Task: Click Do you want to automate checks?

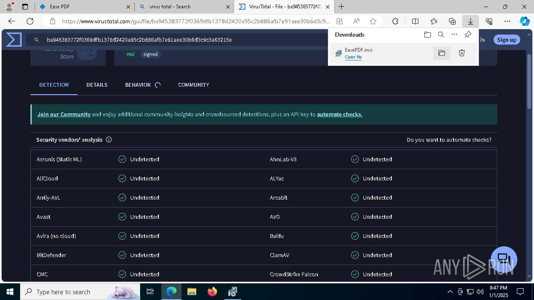Action: [x=449, y=140]
